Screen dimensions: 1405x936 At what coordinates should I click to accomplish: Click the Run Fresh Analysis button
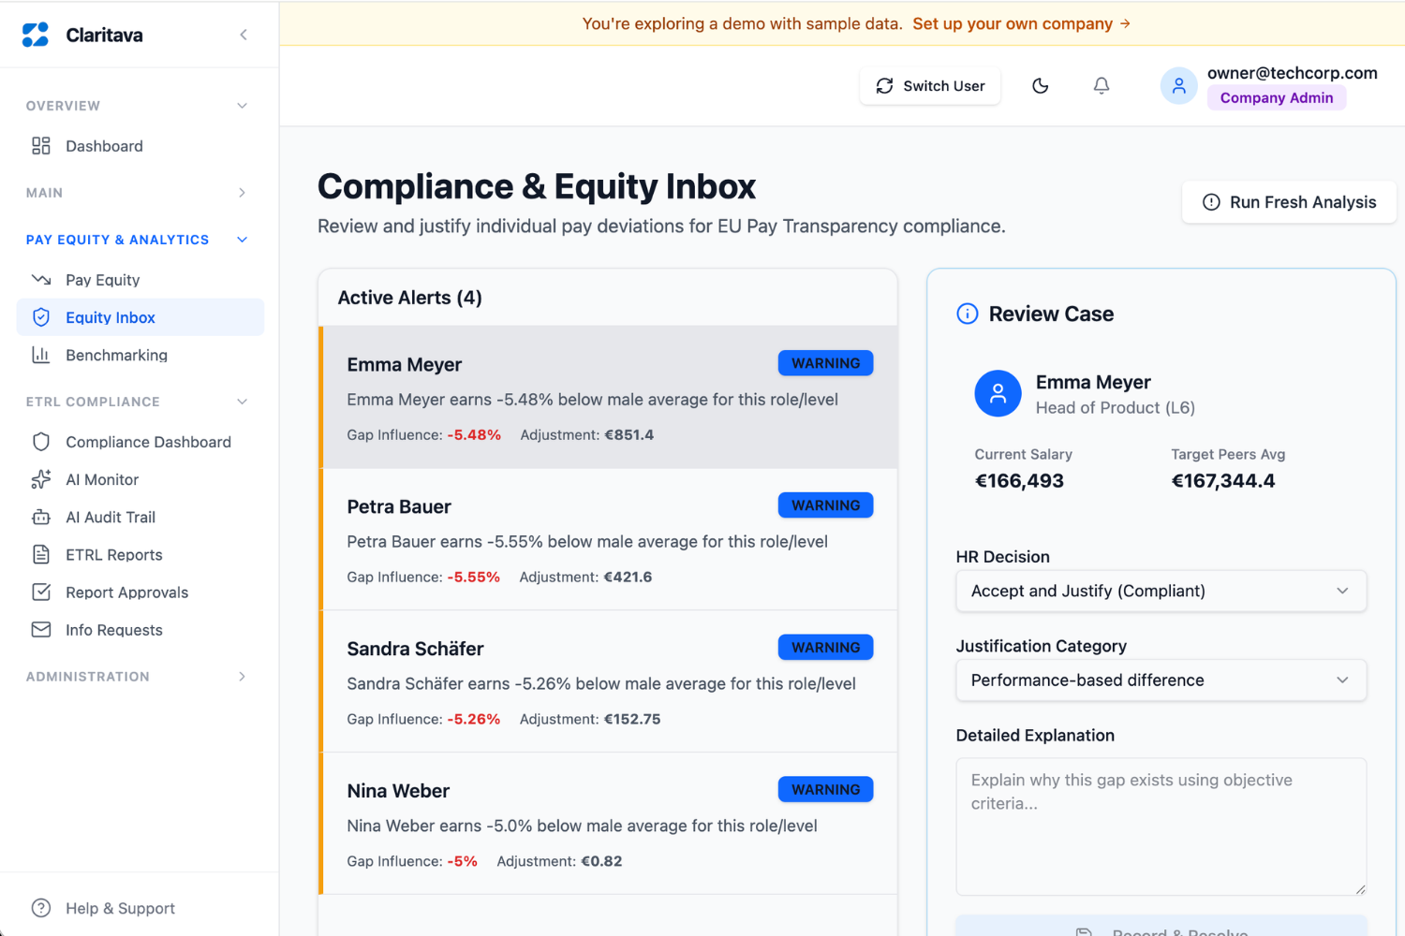[x=1289, y=202]
